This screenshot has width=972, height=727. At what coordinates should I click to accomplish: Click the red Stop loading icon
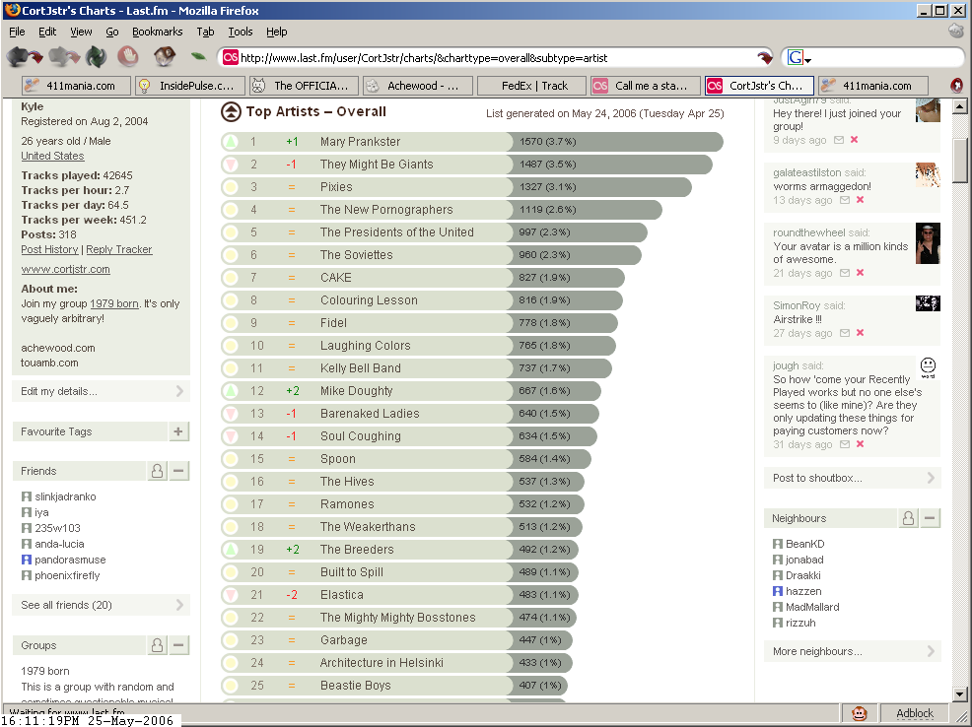[x=127, y=57]
